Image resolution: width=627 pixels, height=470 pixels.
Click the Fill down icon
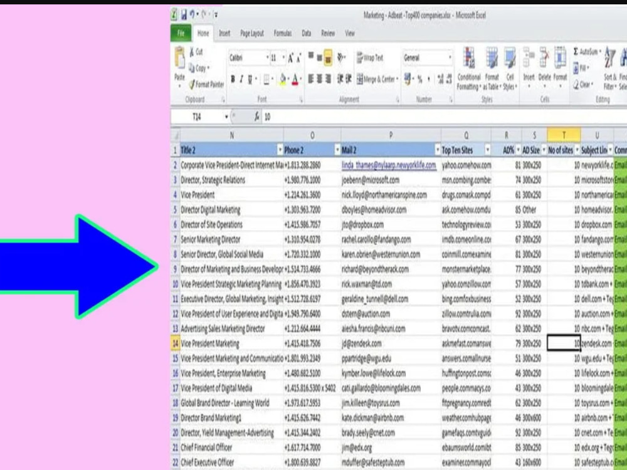tap(576, 68)
